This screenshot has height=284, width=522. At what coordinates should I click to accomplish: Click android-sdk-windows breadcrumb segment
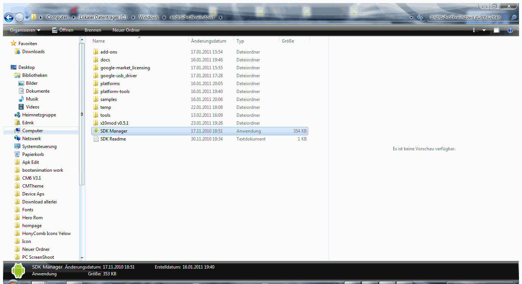192,17
